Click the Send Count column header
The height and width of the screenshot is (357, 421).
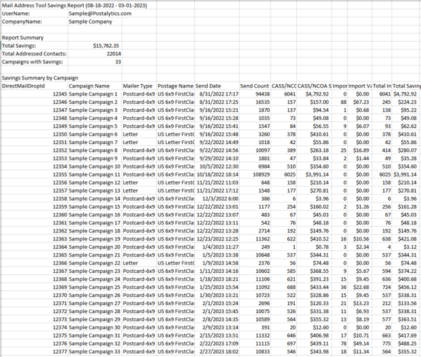(255, 86)
